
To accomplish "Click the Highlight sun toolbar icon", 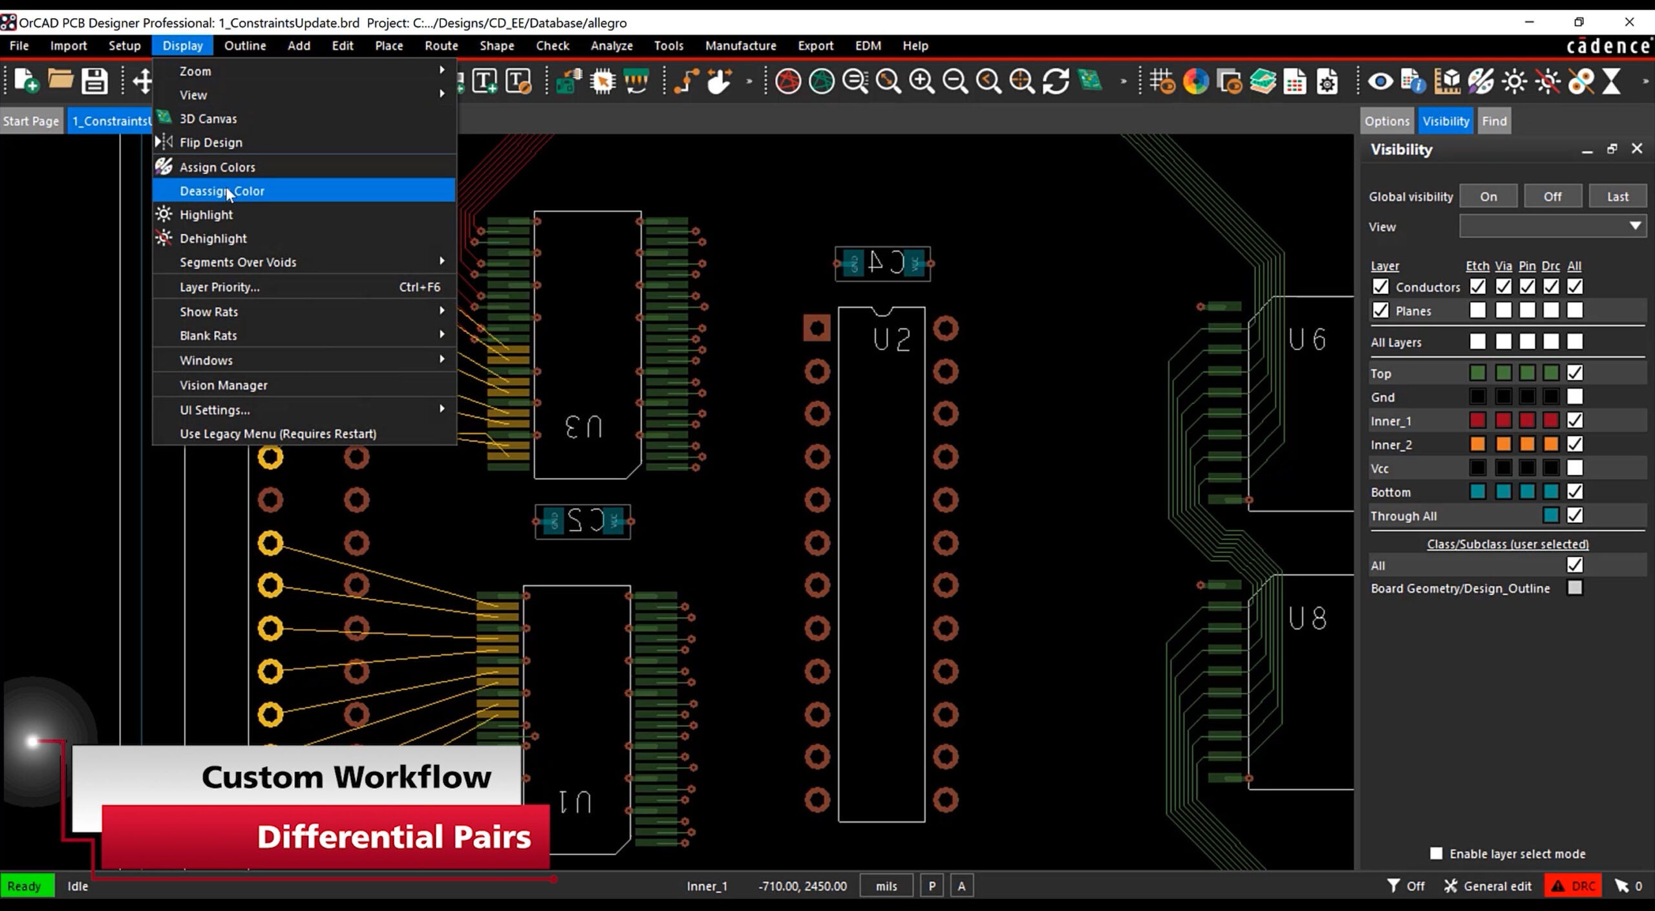I will pos(1515,81).
